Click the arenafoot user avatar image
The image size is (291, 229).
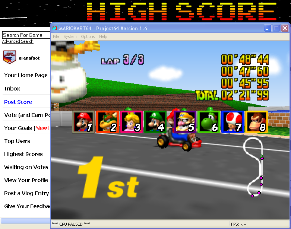pos(10,56)
